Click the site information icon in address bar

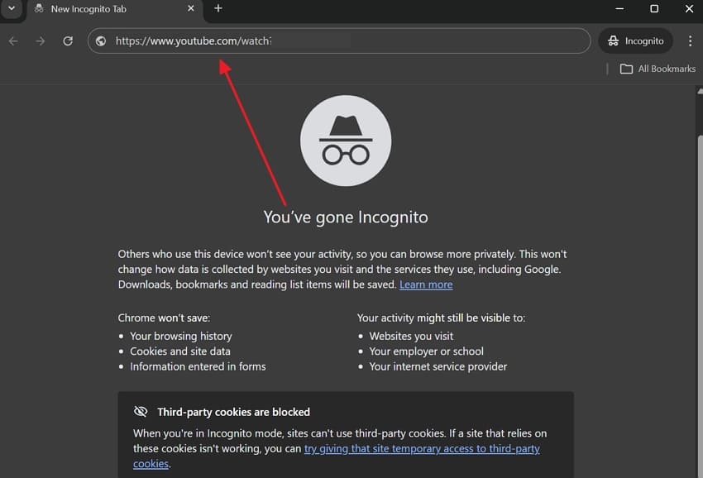tap(100, 40)
